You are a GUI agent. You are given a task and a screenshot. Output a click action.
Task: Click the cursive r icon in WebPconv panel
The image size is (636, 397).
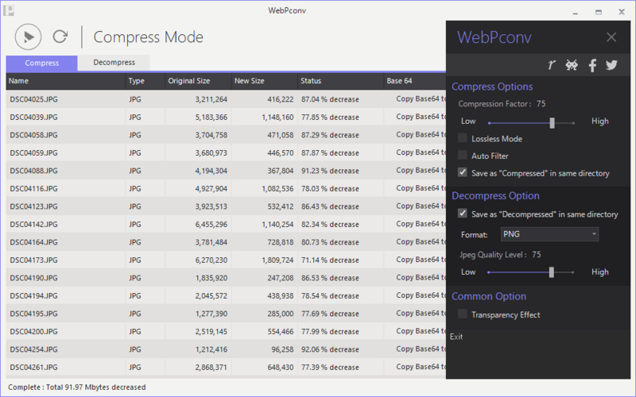(551, 65)
